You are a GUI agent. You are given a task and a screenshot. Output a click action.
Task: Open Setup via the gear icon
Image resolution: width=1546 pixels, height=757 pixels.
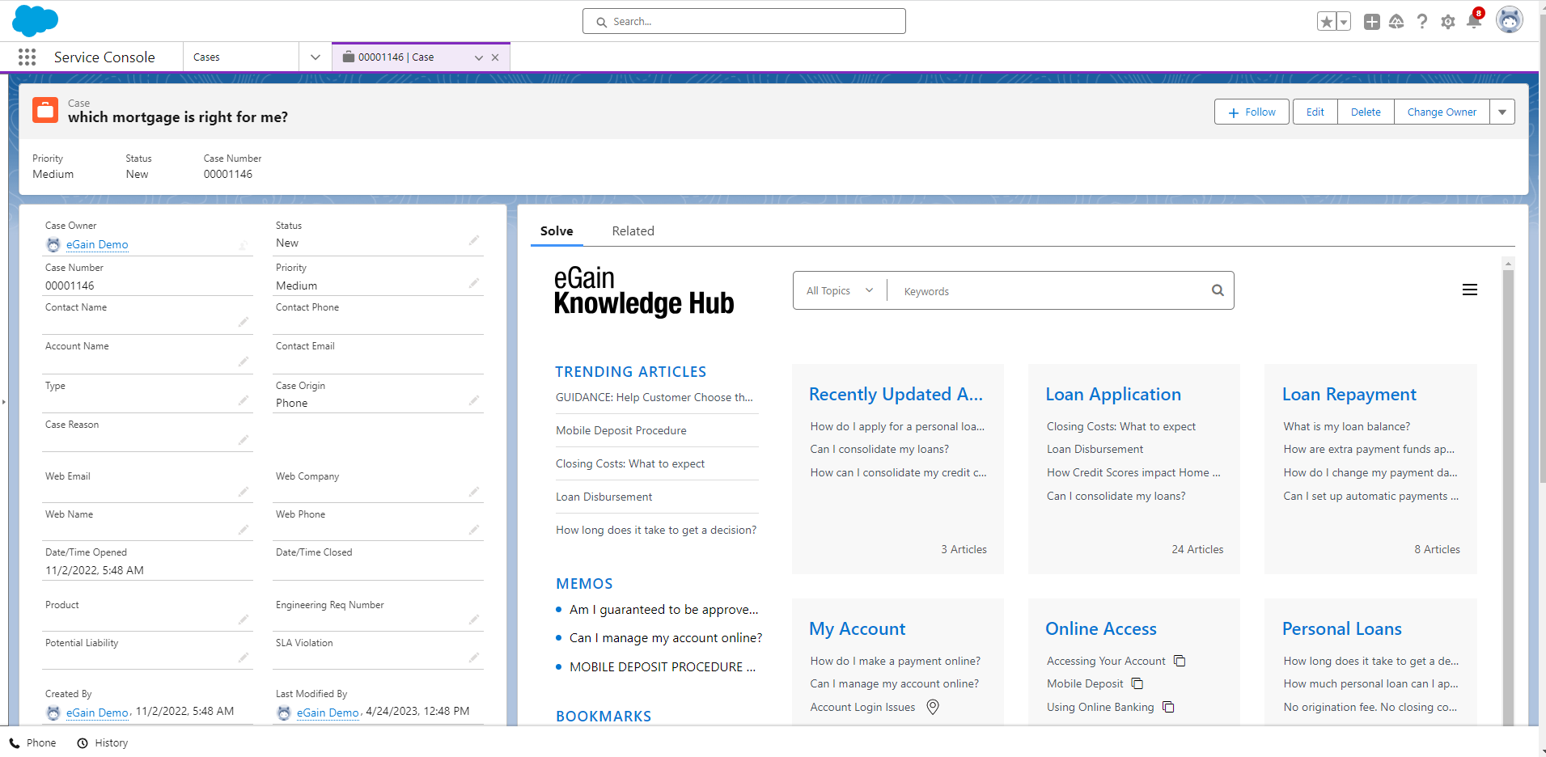tap(1448, 21)
